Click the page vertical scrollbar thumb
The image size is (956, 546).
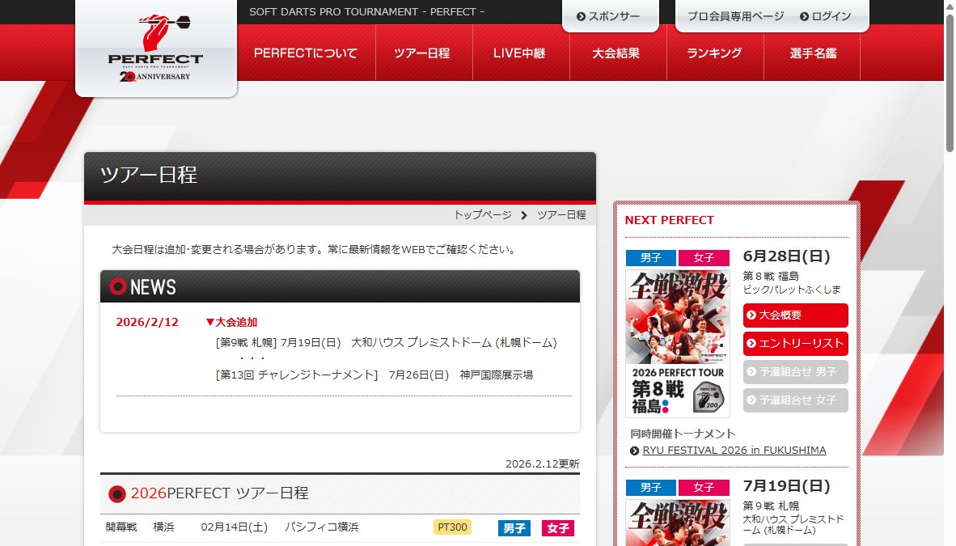[950, 83]
